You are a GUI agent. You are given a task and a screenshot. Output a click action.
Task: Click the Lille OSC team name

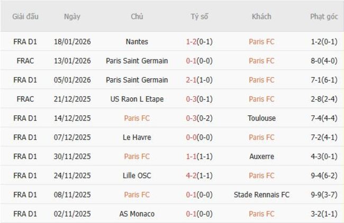tap(137, 175)
